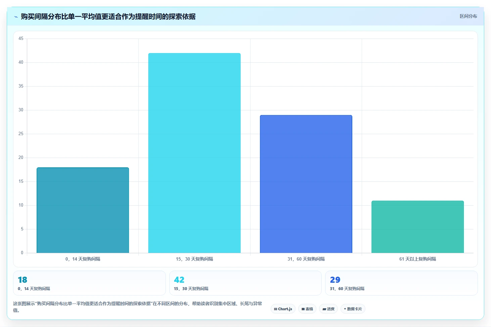The image size is (491, 327).
Task: Click the description paragraph below the cards
Action: click(138, 307)
